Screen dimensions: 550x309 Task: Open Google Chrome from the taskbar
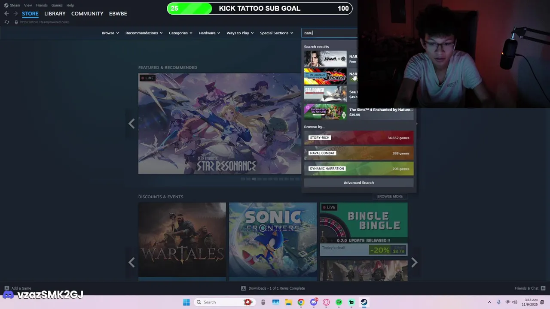pos(301,302)
